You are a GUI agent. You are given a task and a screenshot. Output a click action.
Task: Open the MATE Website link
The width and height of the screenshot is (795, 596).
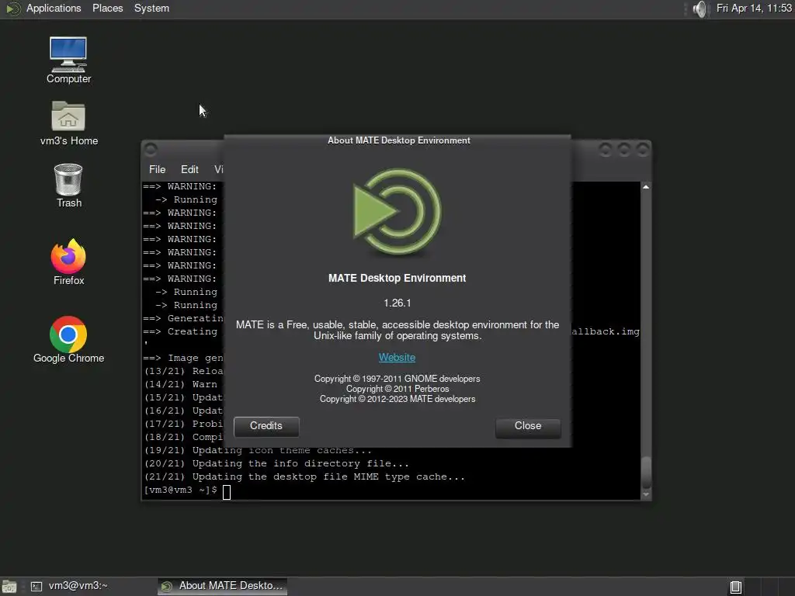click(x=397, y=357)
